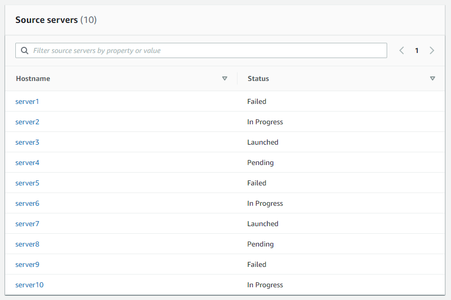The height and width of the screenshot is (300, 451).
Task: Click the Hostname column header
Action: pyautogui.click(x=33, y=78)
